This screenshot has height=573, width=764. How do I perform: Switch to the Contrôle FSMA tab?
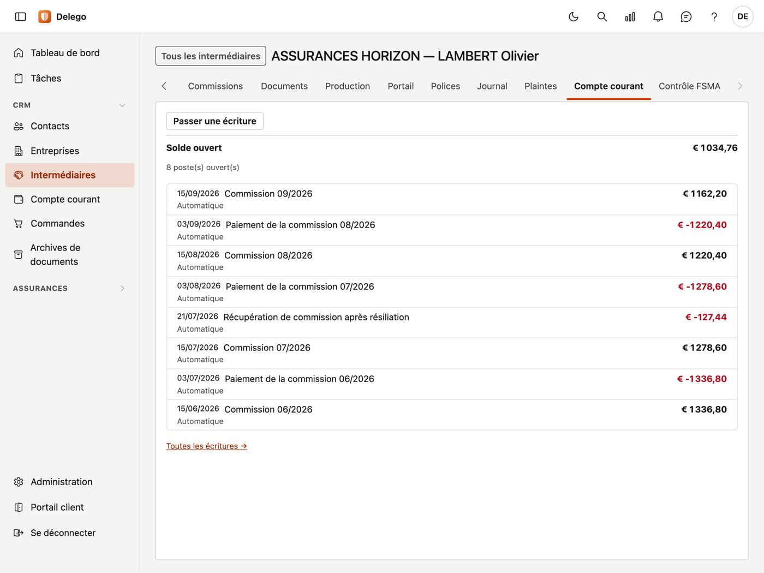pyautogui.click(x=689, y=86)
